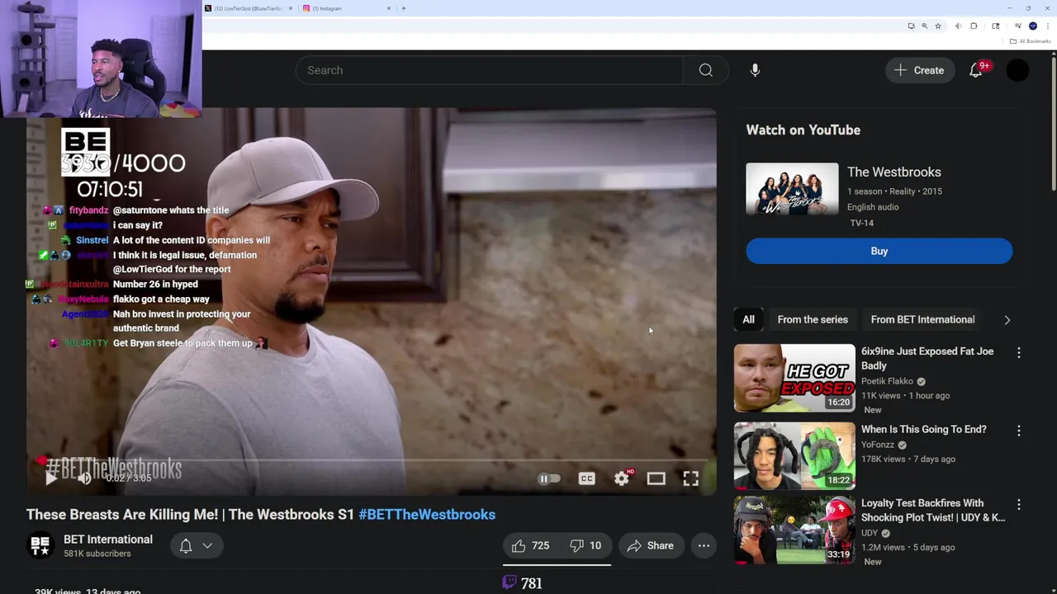This screenshot has height=594, width=1057.
Task: Toggle closed captions in the player
Action: pyautogui.click(x=586, y=478)
